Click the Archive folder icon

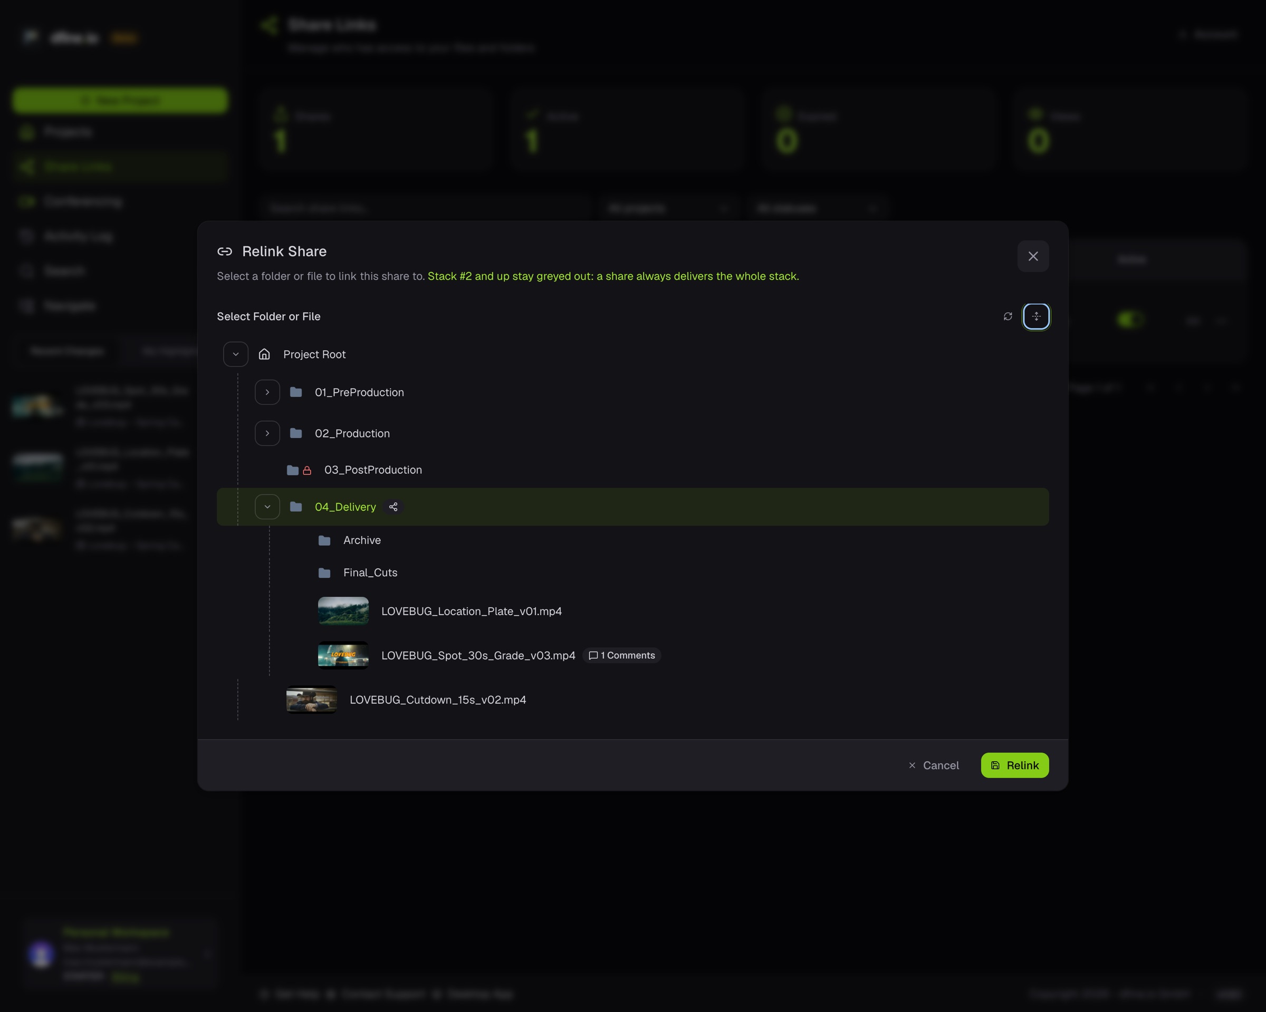coord(324,540)
